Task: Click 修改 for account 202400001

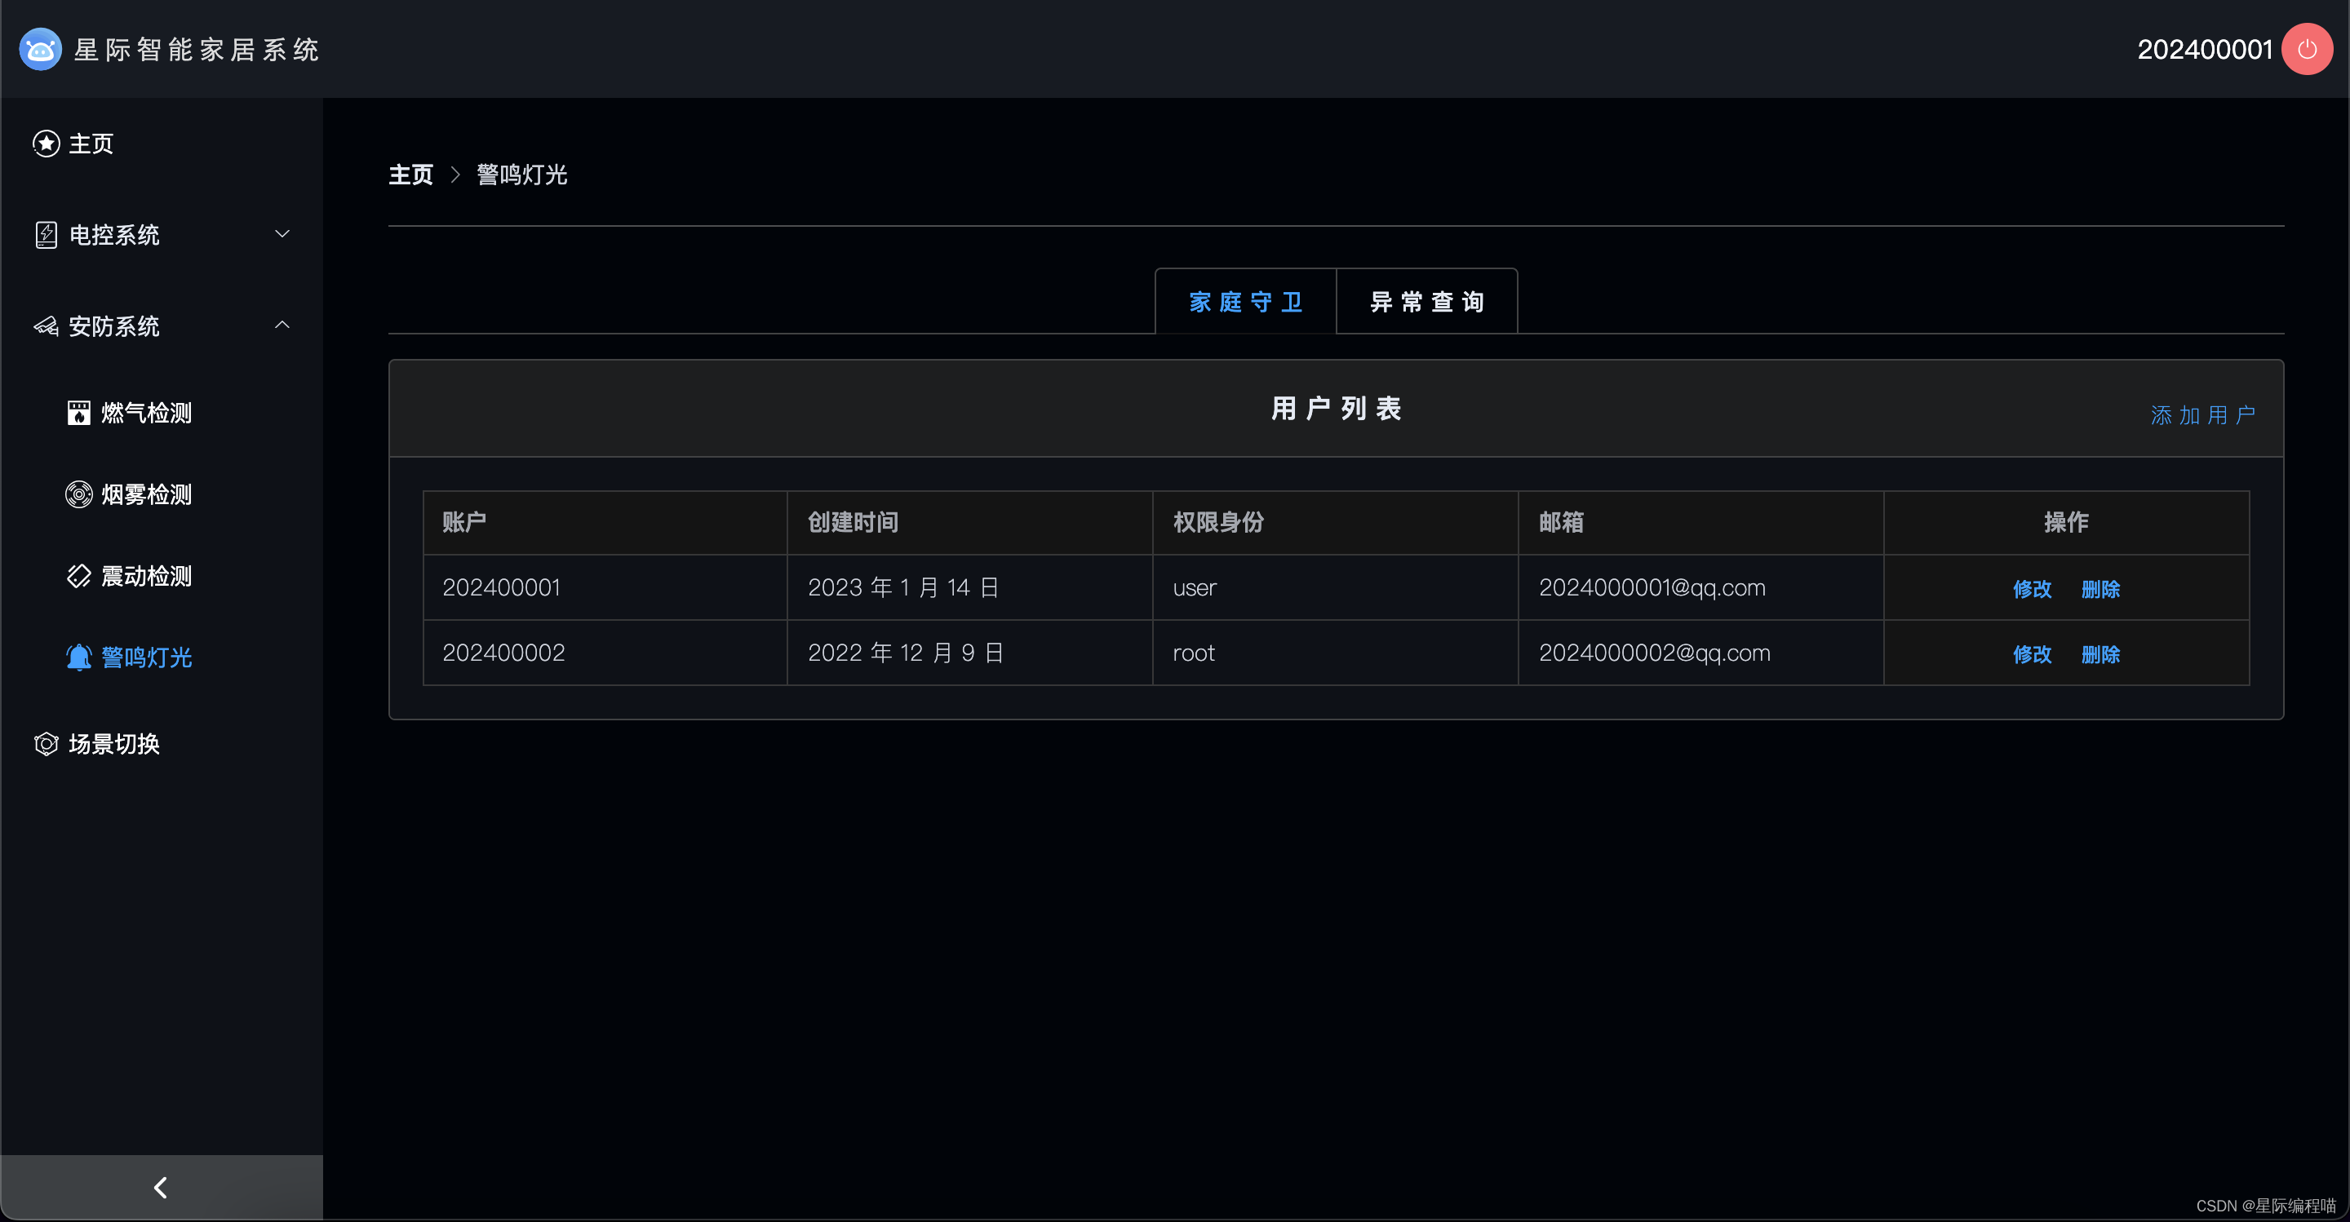Action: tap(2032, 589)
